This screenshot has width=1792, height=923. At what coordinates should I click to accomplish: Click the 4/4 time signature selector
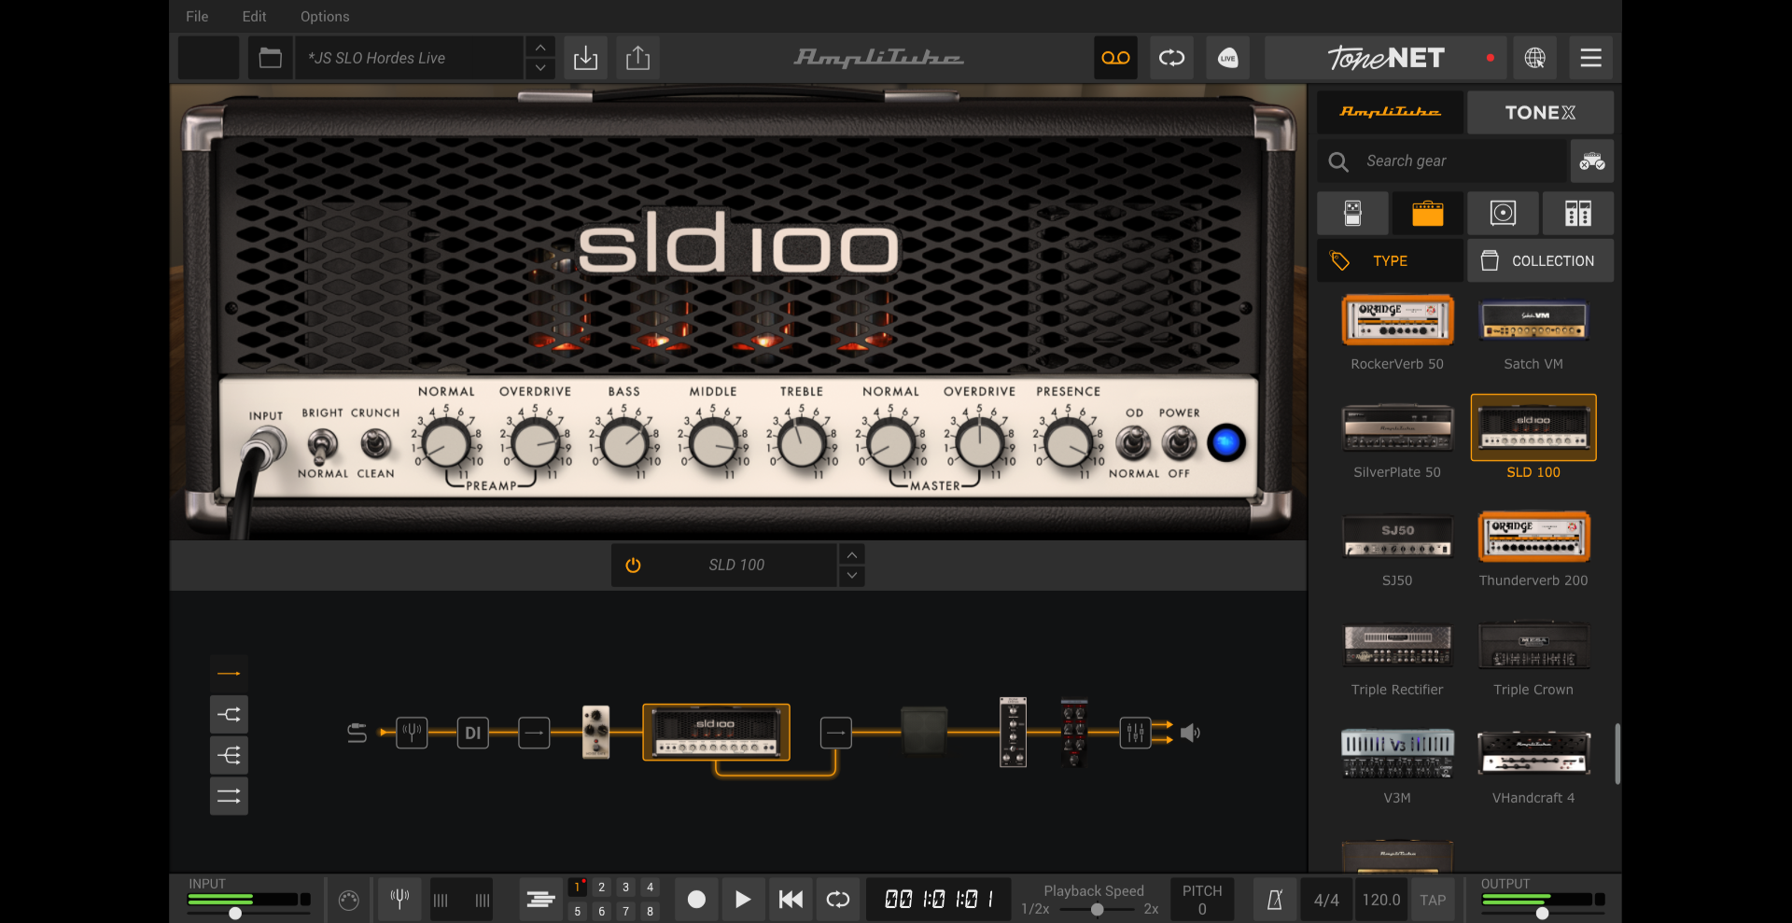[x=1325, y=900]
